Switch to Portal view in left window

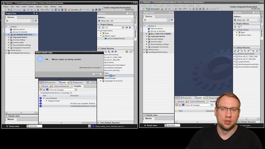pyautogui.click(x=13, y=126)
